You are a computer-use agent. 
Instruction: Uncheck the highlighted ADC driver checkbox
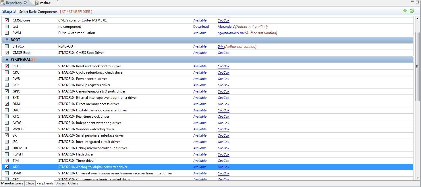click(x=7, y=167)
